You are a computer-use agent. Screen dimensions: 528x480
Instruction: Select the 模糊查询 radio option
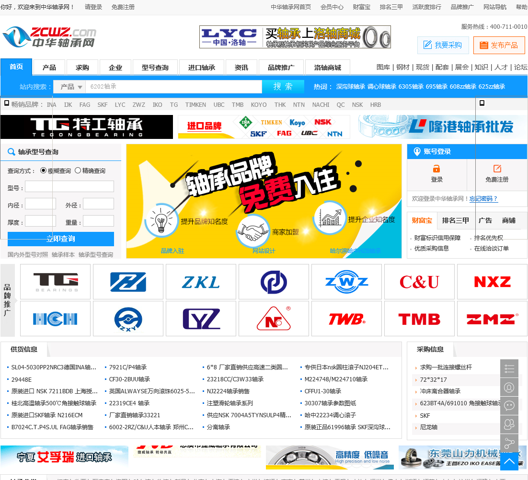click(43, 171)
